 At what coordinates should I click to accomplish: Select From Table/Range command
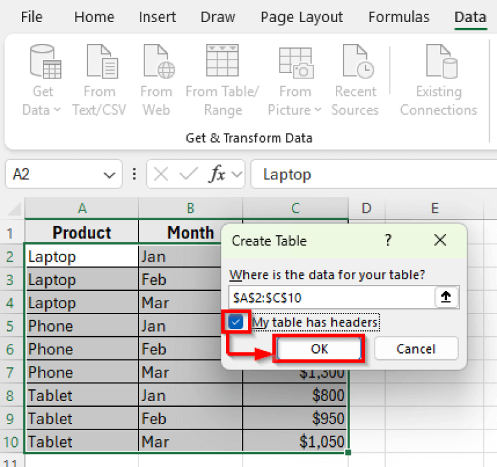point(223,80)
